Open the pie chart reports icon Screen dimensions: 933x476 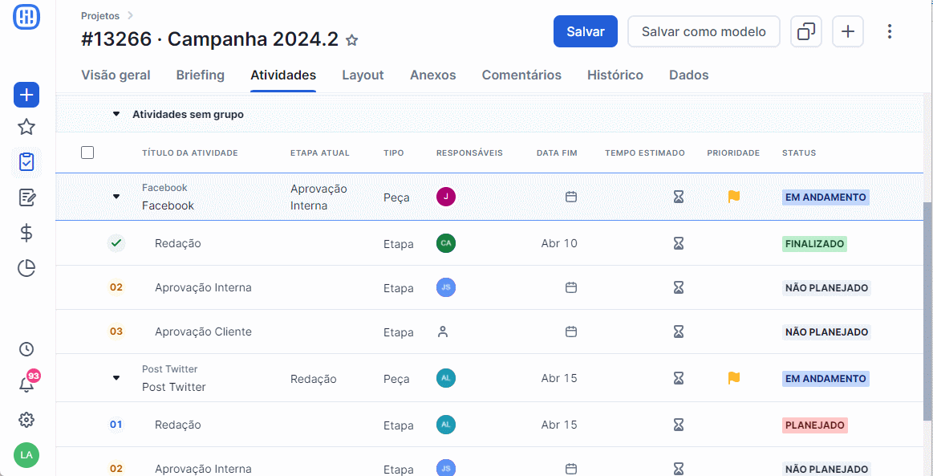pyautogui.click(x=26, y=269)
